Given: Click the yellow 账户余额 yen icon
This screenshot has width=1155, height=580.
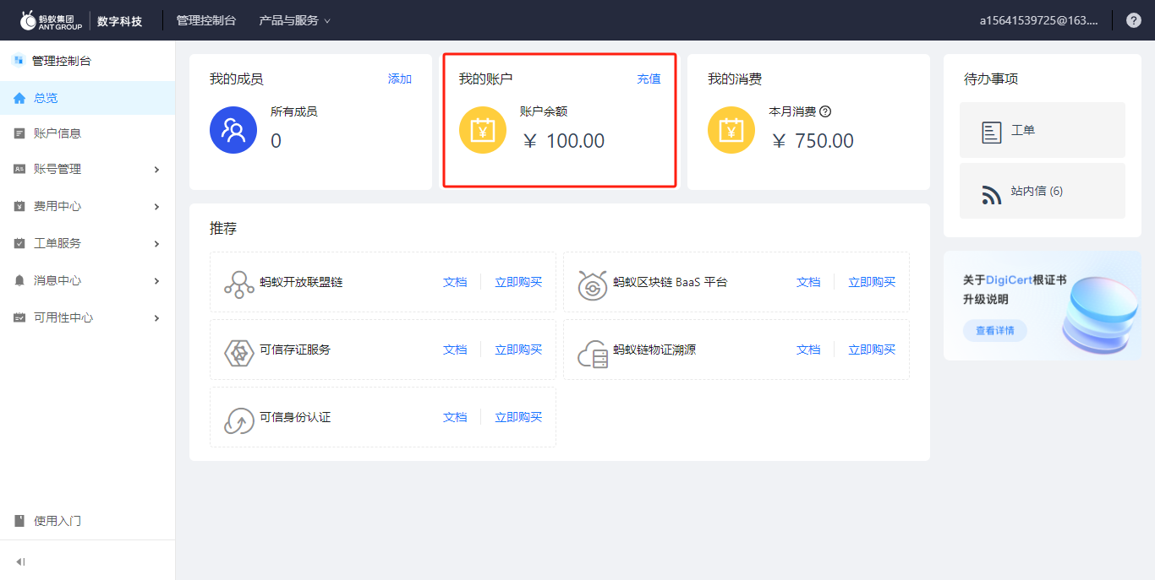Looking at the screenshot, I should tap(483, 130).
